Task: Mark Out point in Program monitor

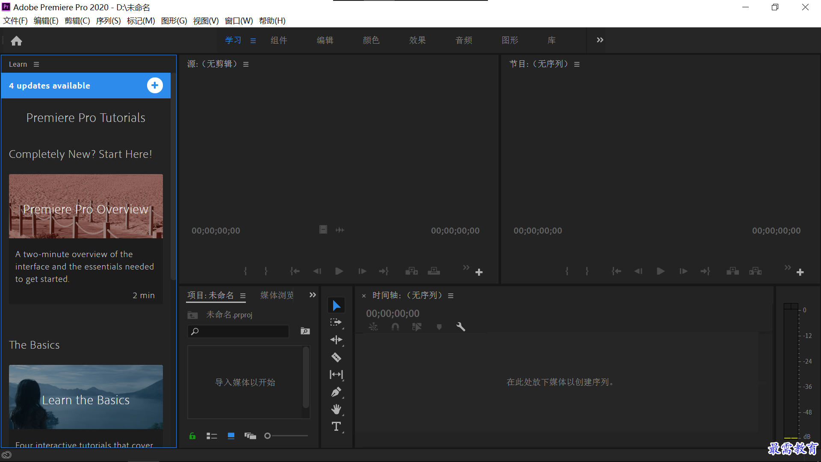Action: (x=587, y=271)
